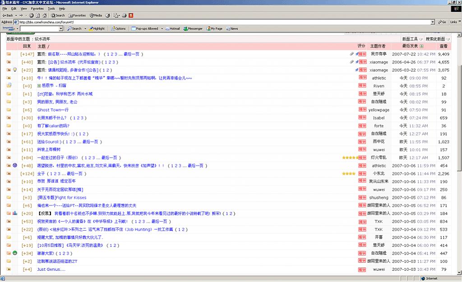Open Hotmail from the toolbar
The height and width of the screenshot is (282, 462).
point(172,28)
